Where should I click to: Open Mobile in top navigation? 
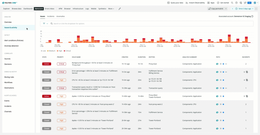tap(93, 9)
